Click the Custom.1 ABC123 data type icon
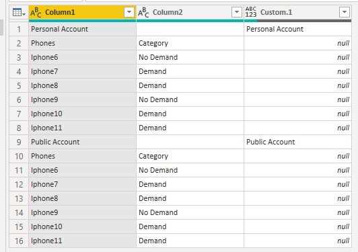Screen dimensions: 358x252 click(x=251, y=12)
